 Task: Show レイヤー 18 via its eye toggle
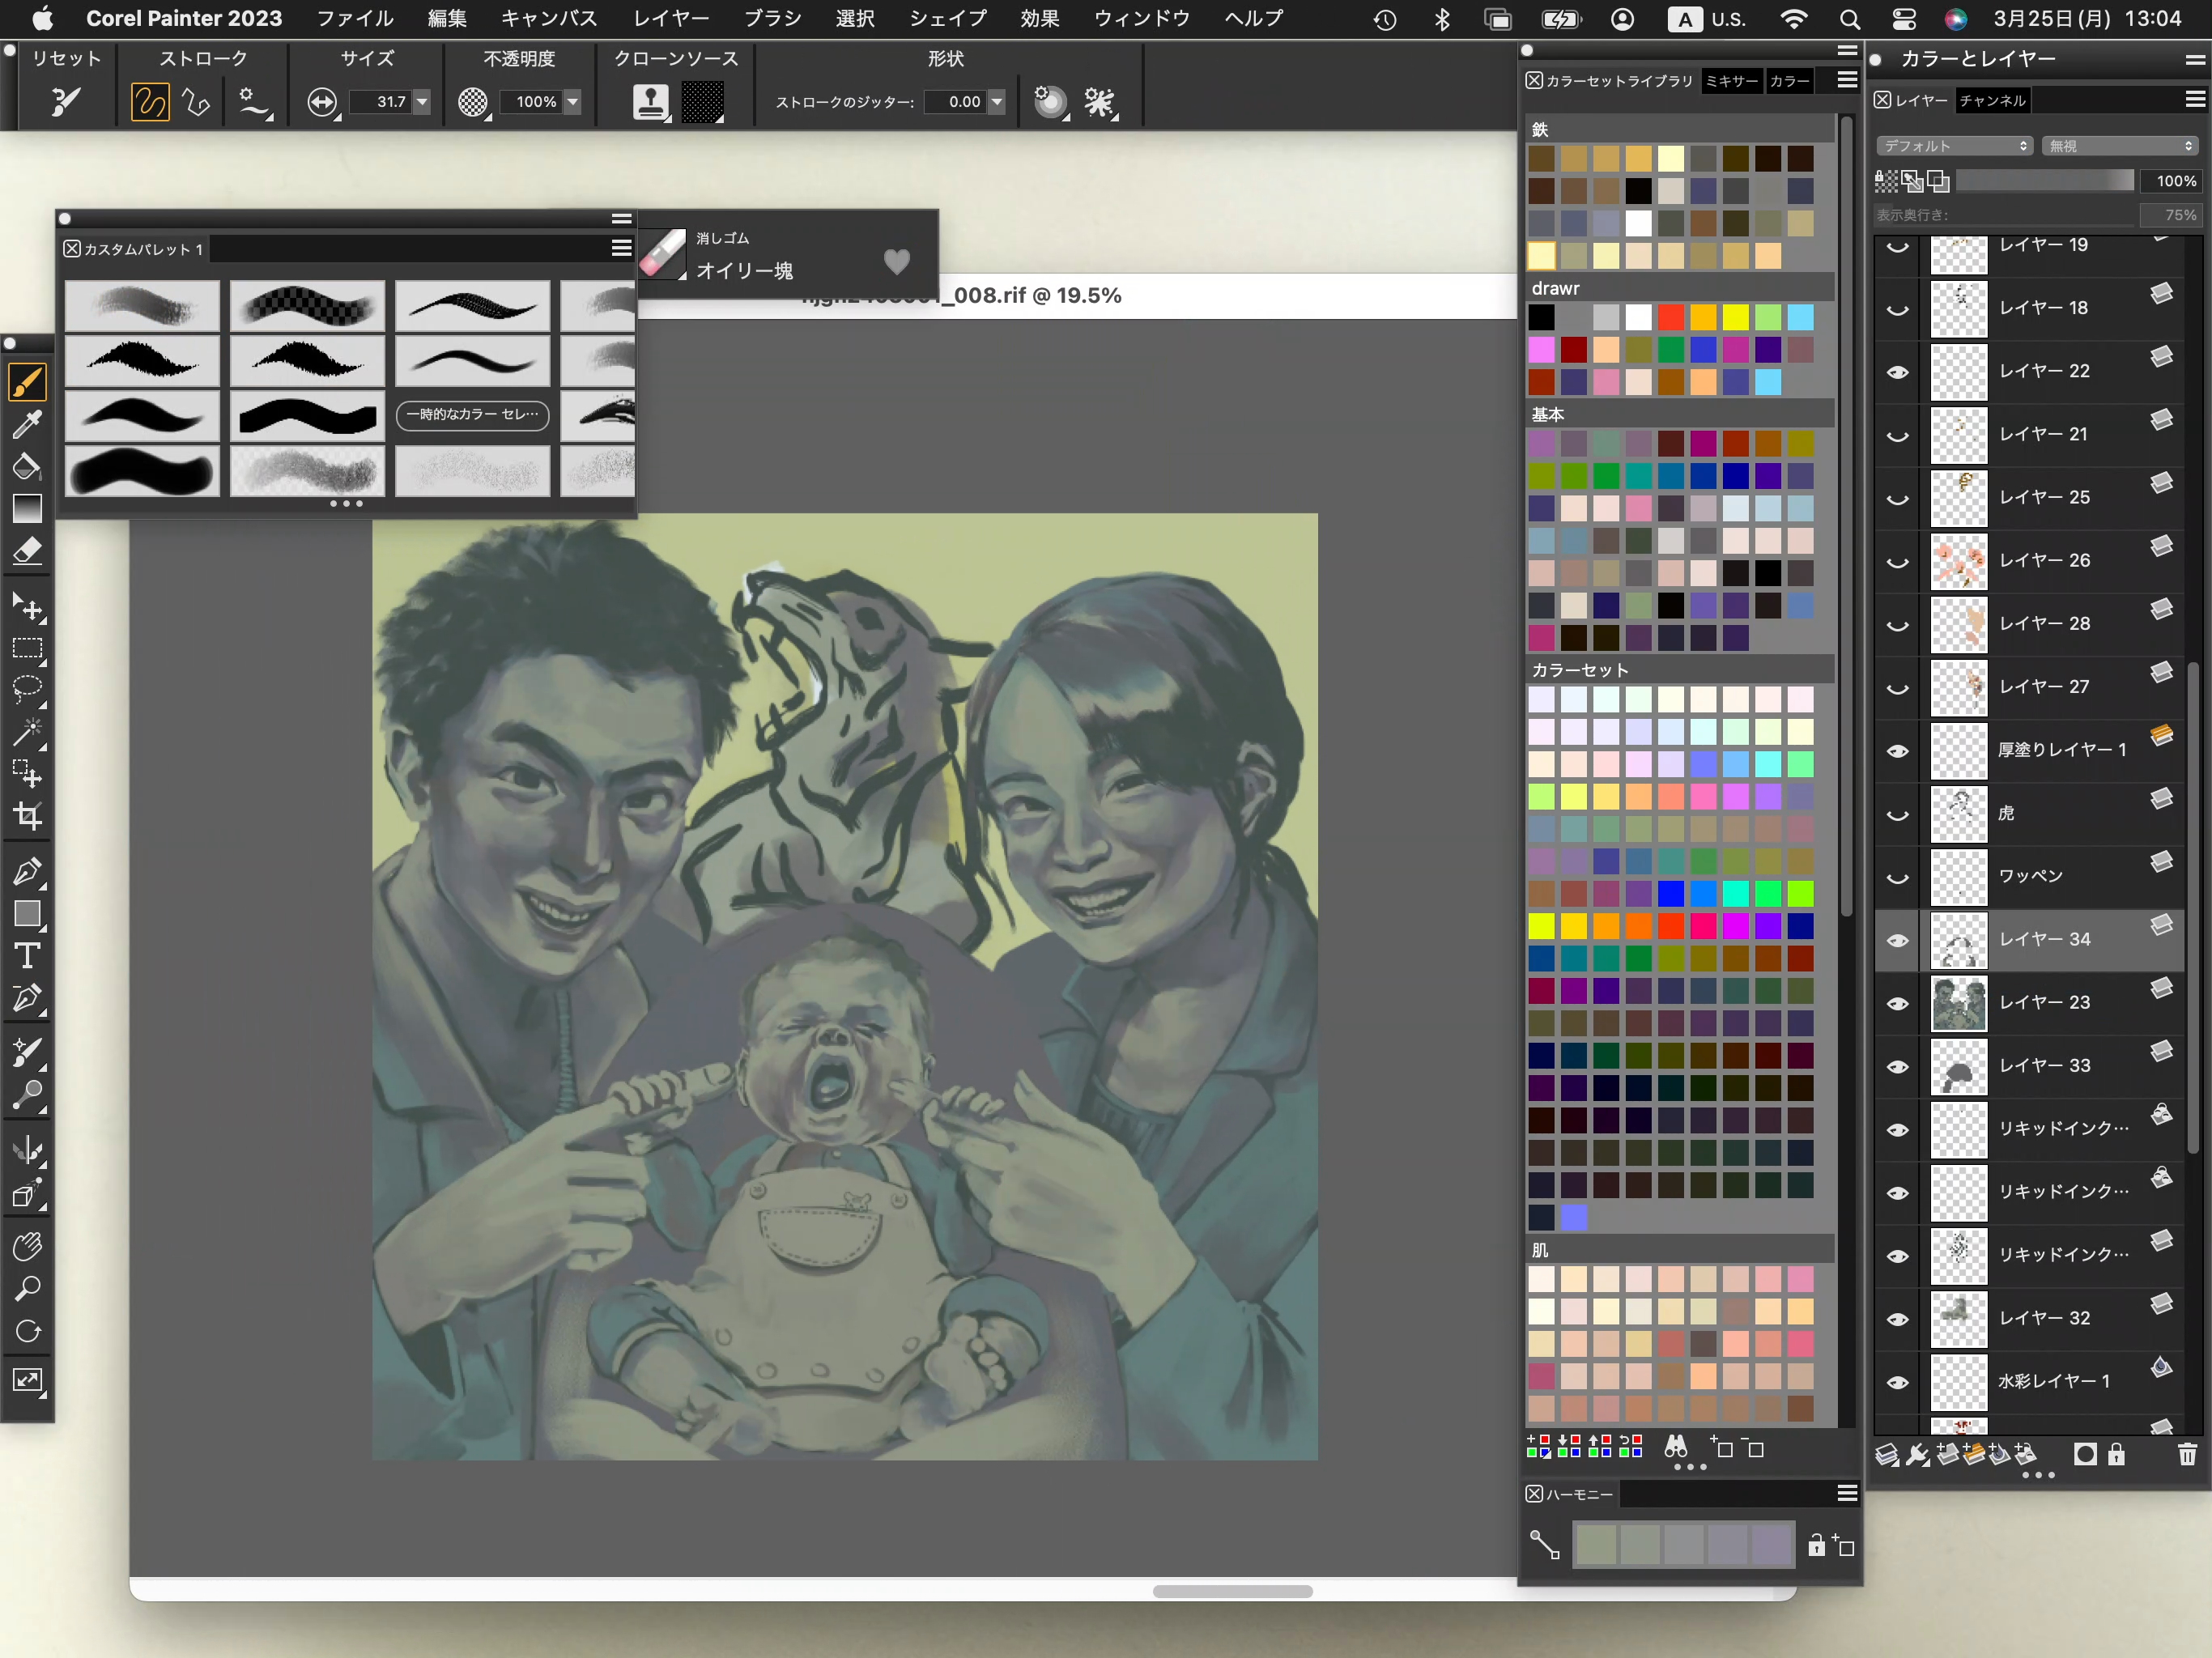click(x=1897, y=309)
